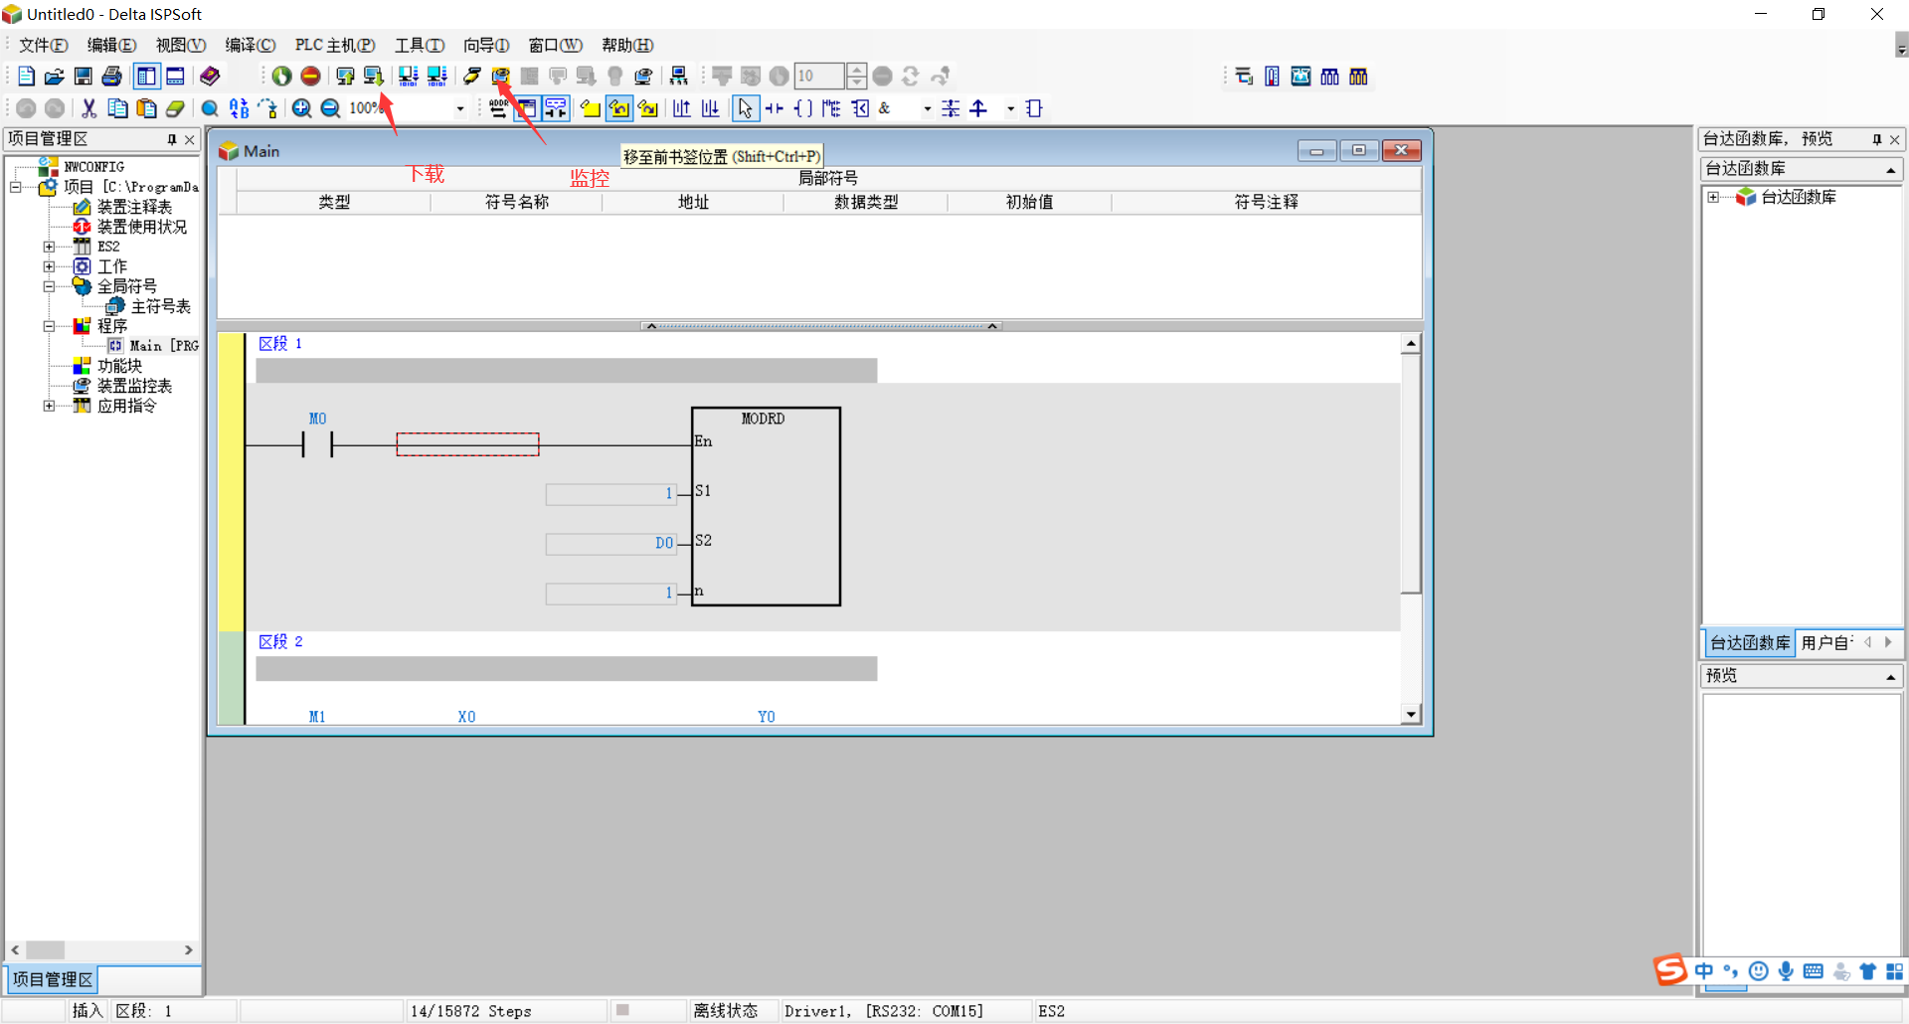The width and height of the screenshot is (1909, 1024).
Task: Collapse the 台达函数库 section header
Action: coord(1890,170)
